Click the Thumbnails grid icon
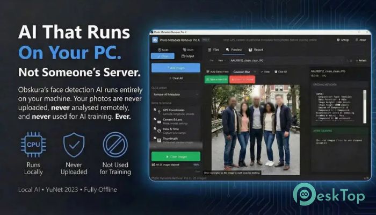This screenshot has height=215, width=376. [159, 140]
